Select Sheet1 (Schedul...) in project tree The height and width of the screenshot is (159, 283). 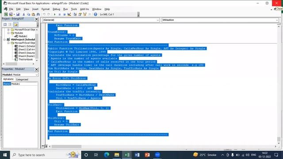coord(27,46)
